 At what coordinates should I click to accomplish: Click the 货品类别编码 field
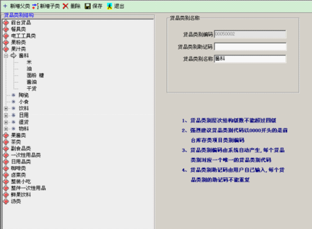click(x=250, y=34)
